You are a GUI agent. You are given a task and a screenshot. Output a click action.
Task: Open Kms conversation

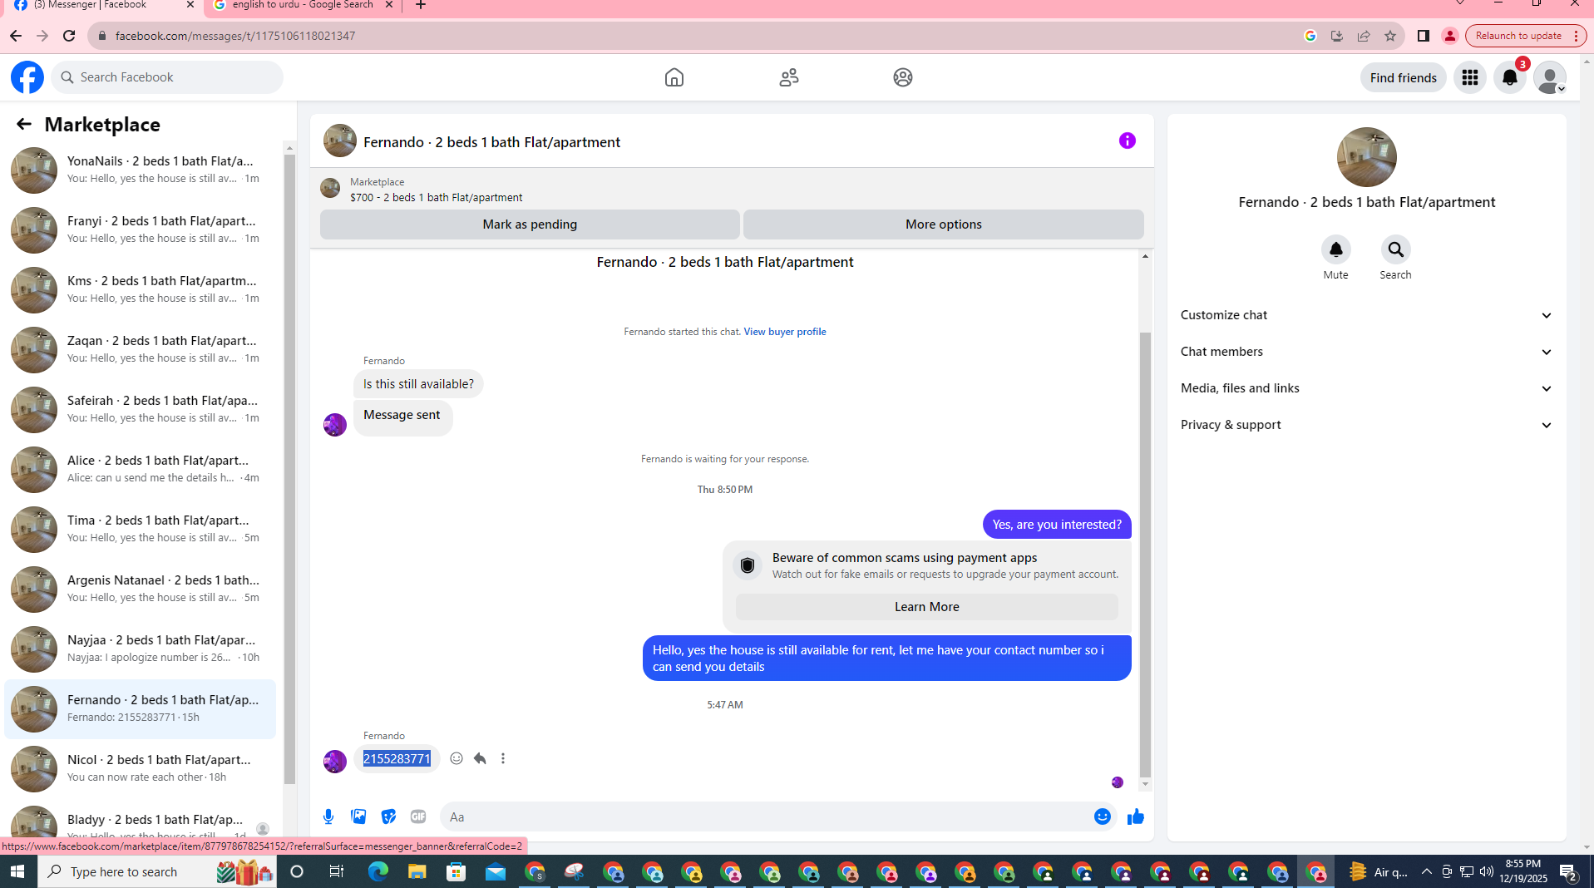(x=140, y=289)
